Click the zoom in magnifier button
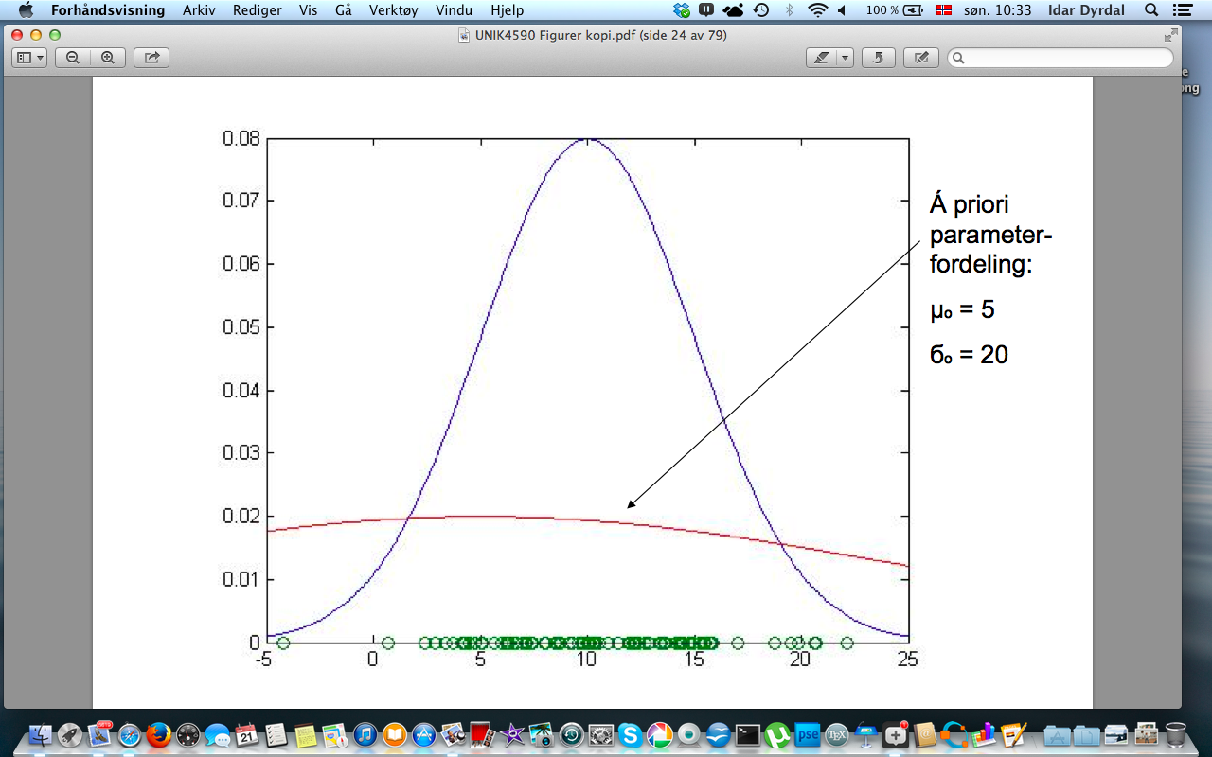 pyautogui.click(x=108, y=58)
